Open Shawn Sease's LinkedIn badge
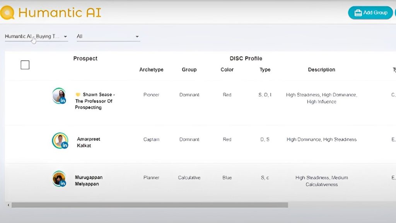The height and width of the screenshot is (223, 396). point(63,100)
